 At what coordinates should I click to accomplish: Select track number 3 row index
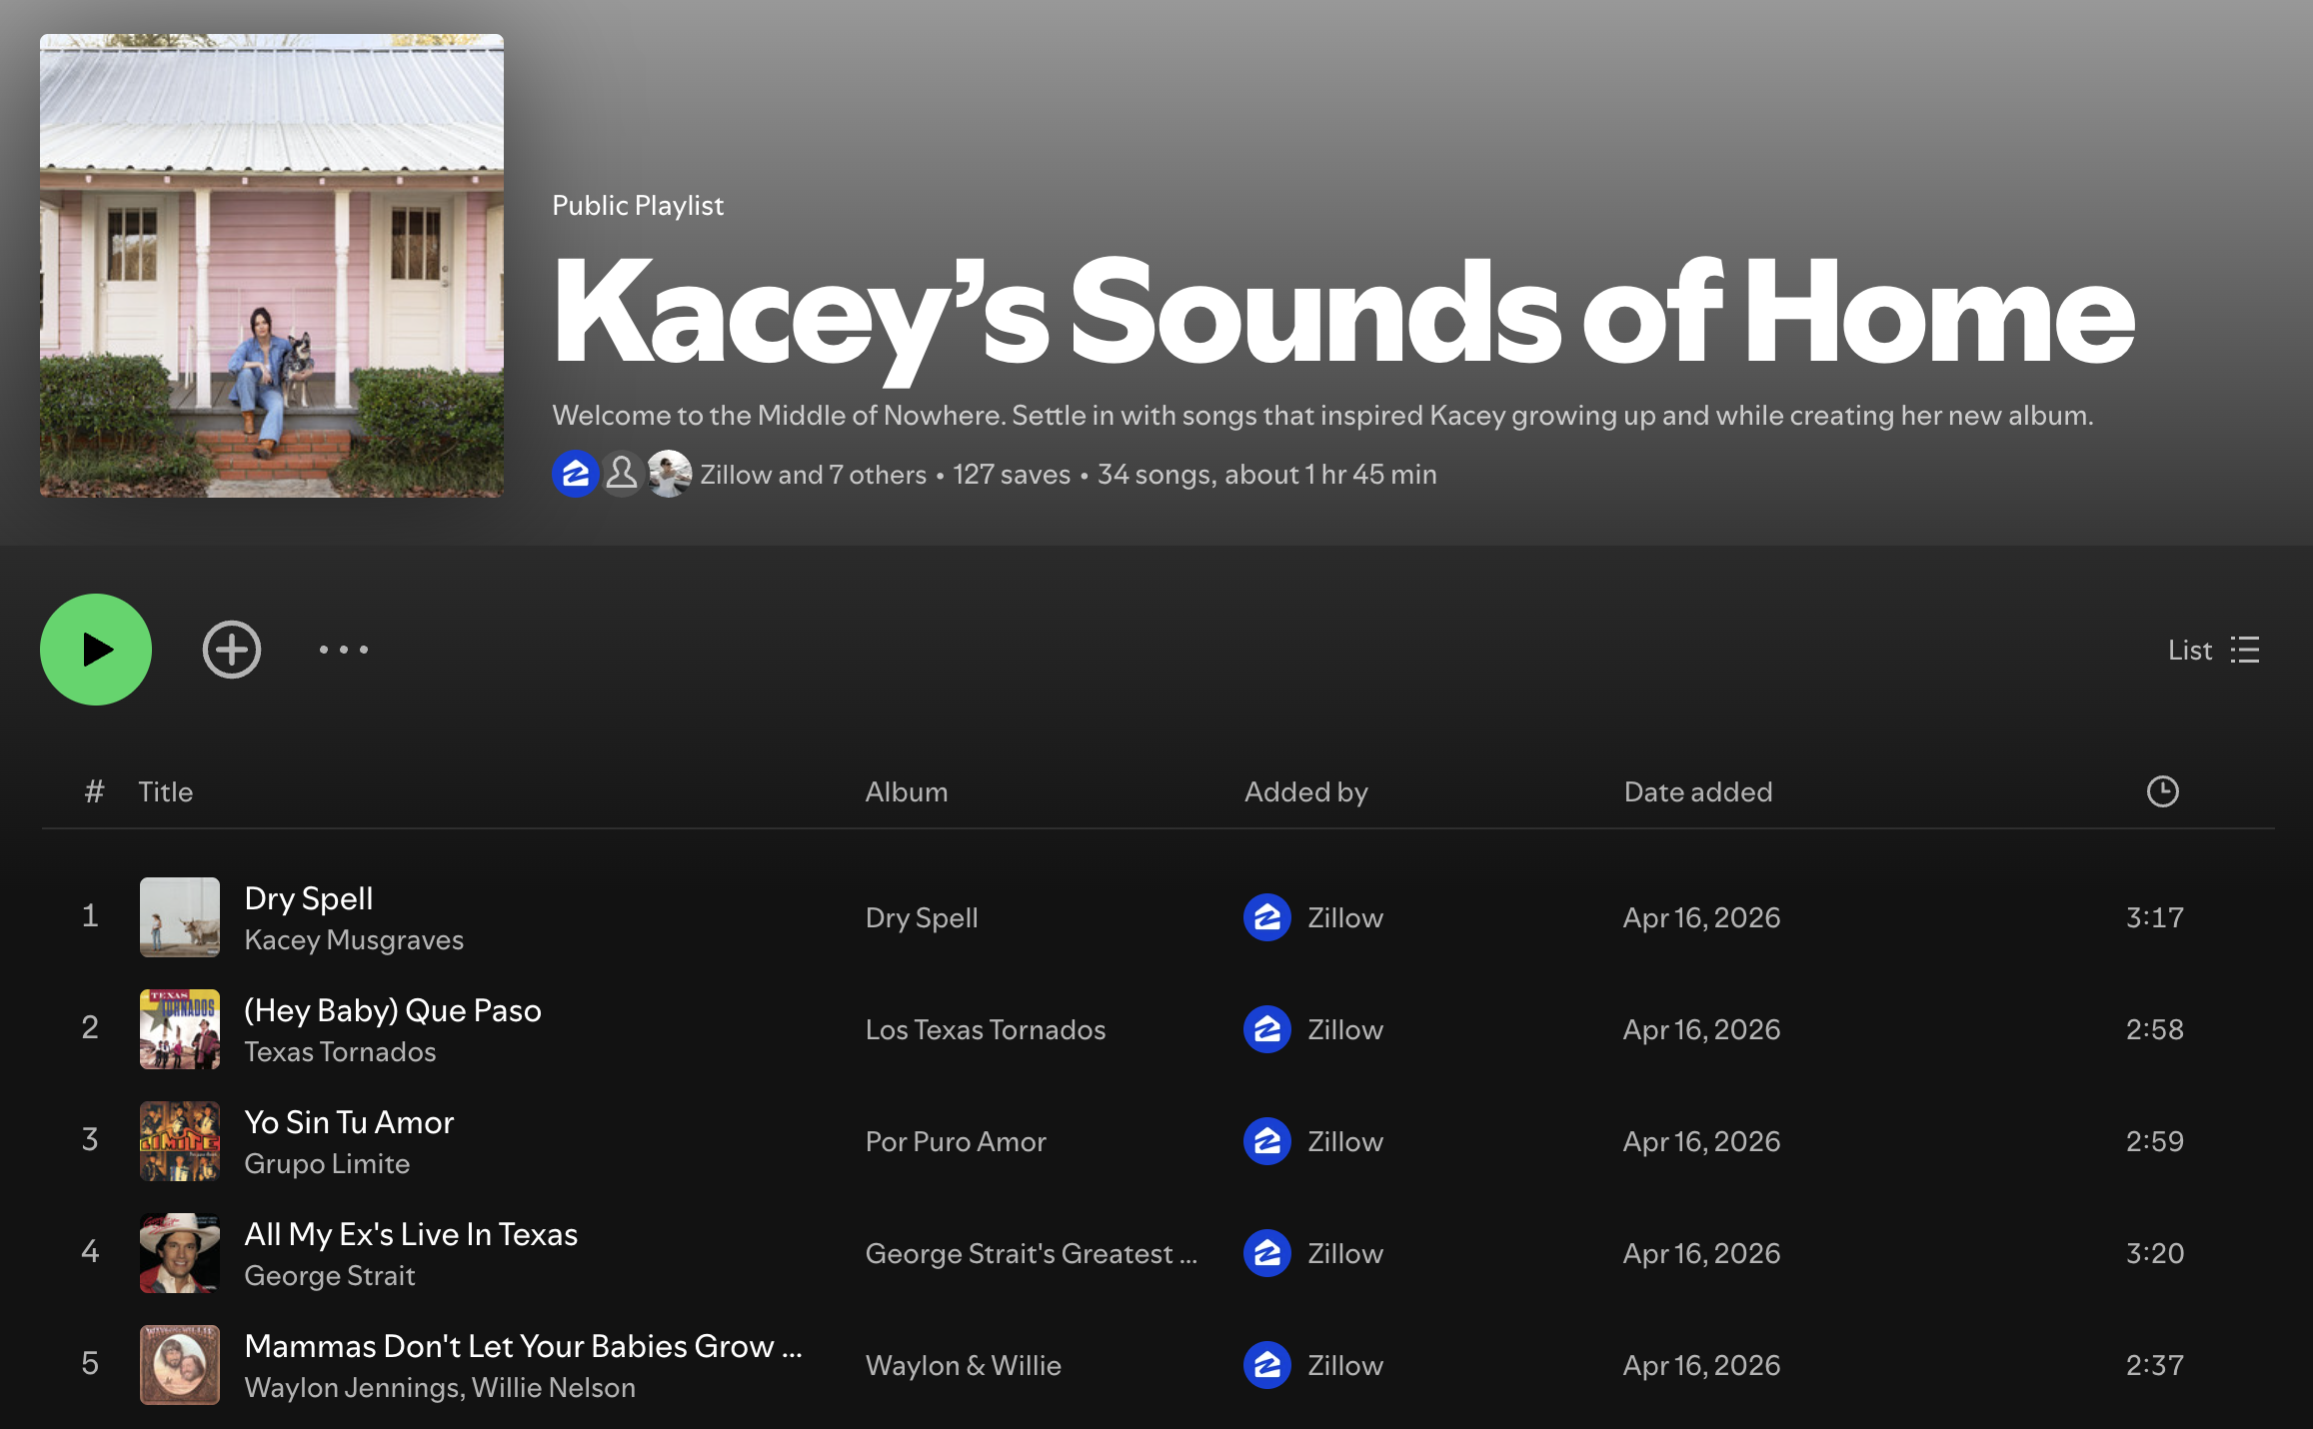(90, 1139)
